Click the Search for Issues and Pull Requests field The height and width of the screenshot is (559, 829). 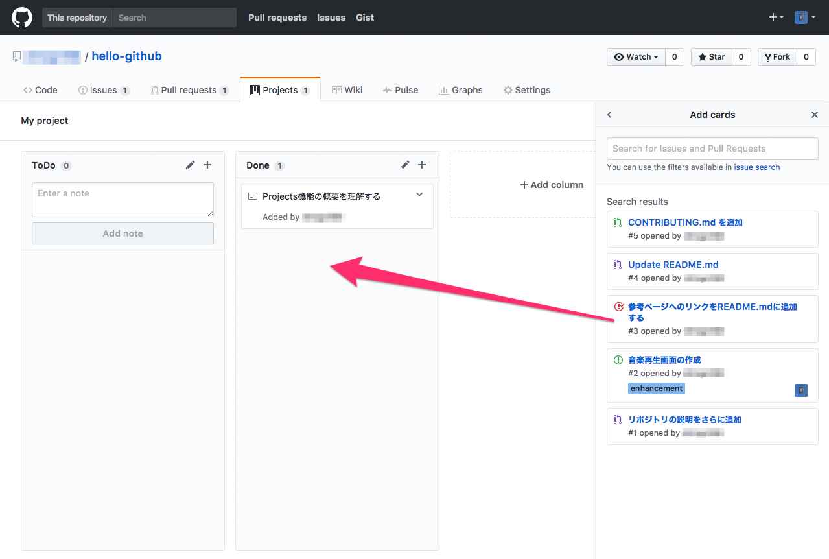point(712,148)
